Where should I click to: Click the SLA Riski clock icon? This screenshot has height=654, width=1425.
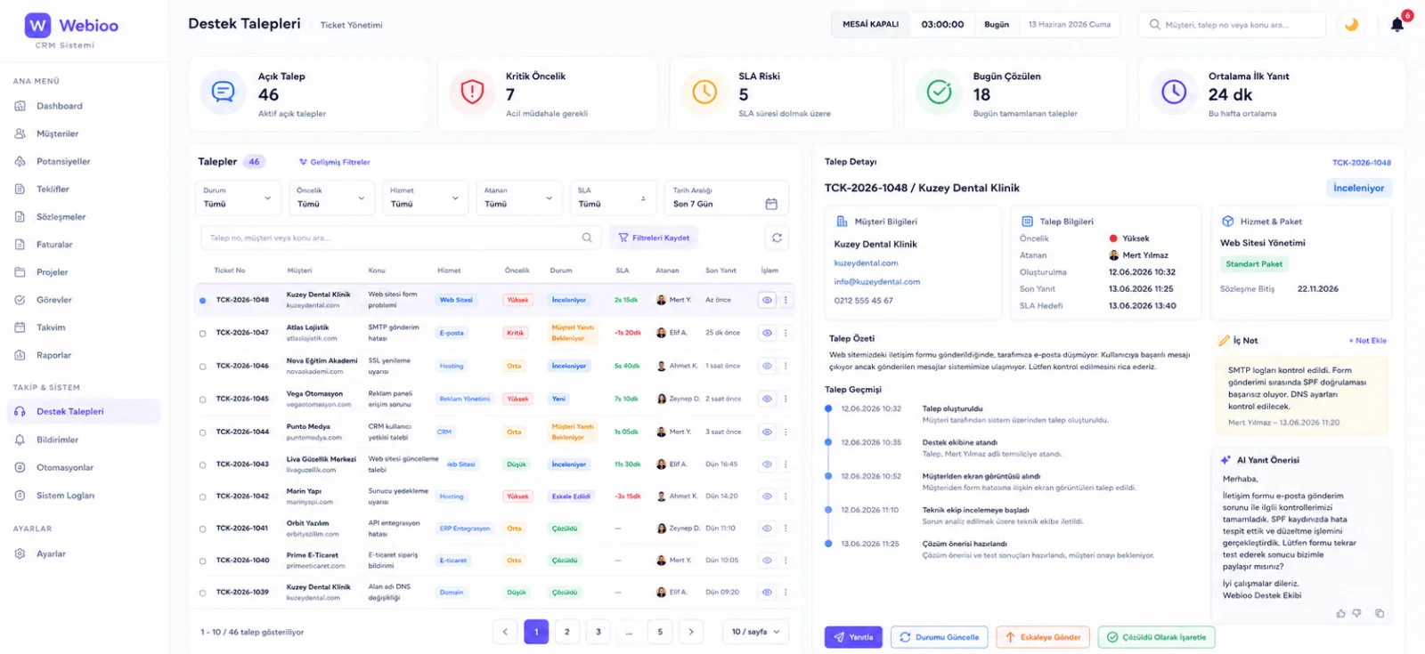pos(704,92)
